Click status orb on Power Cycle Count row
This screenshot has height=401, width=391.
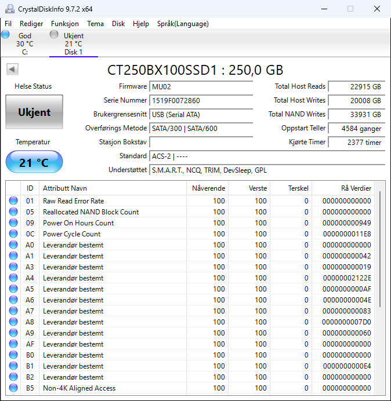pos(13,234)
